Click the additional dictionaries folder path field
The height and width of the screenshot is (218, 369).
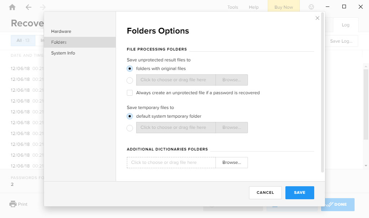coord(171,162)
